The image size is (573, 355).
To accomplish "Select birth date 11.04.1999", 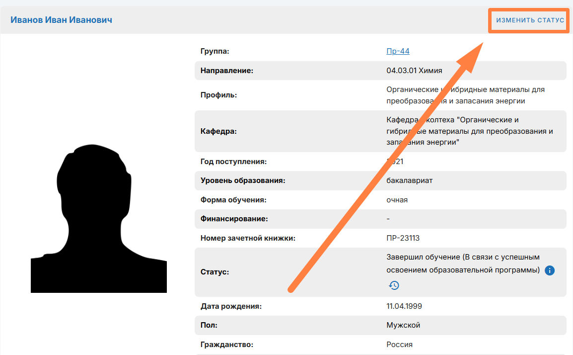I will 404,306.
